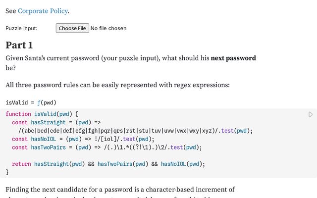Click the word 'See' before Corporate Policy
The image size is (317, 198).
coord(10,11)
